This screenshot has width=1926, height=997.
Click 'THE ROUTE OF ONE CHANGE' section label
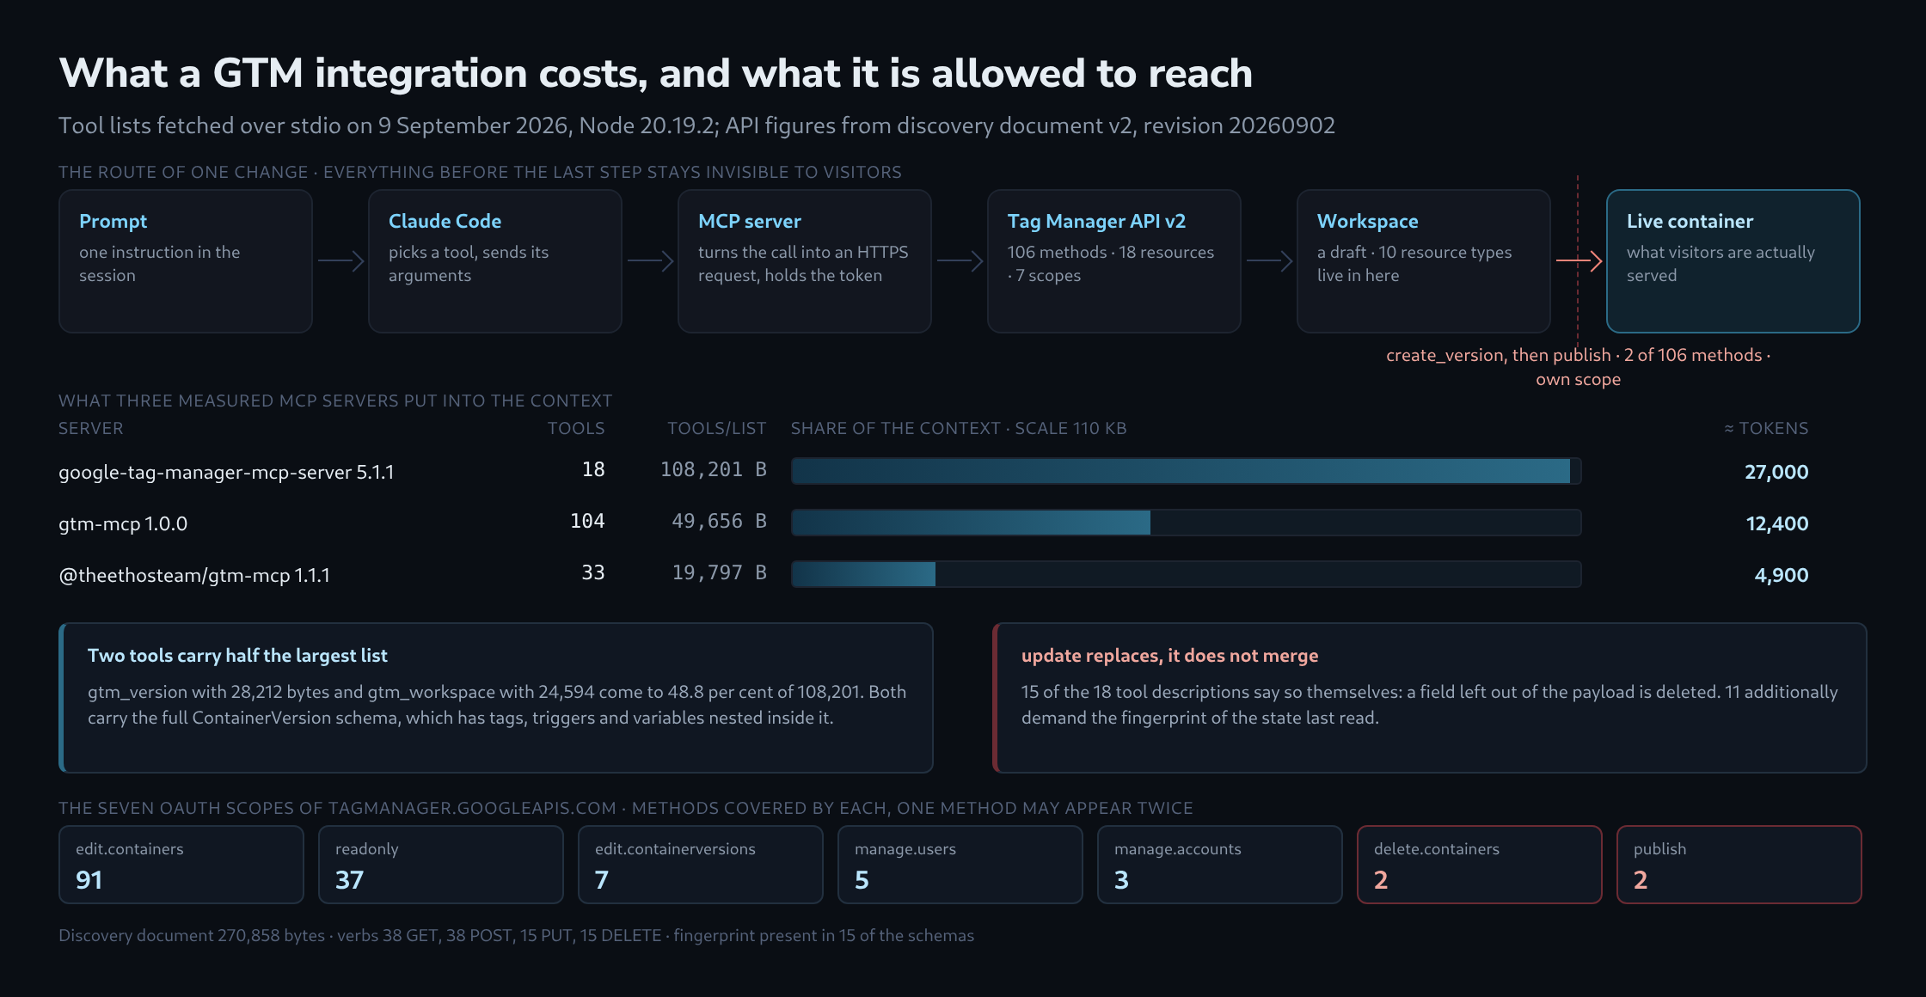[480, 172]
